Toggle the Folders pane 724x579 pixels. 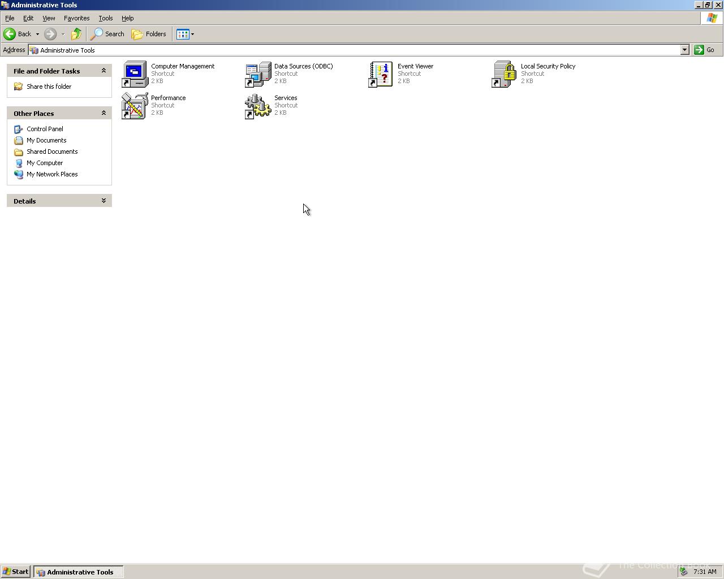[x=149, y=34]
